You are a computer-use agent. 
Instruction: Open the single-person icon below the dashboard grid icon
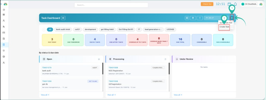4,21
